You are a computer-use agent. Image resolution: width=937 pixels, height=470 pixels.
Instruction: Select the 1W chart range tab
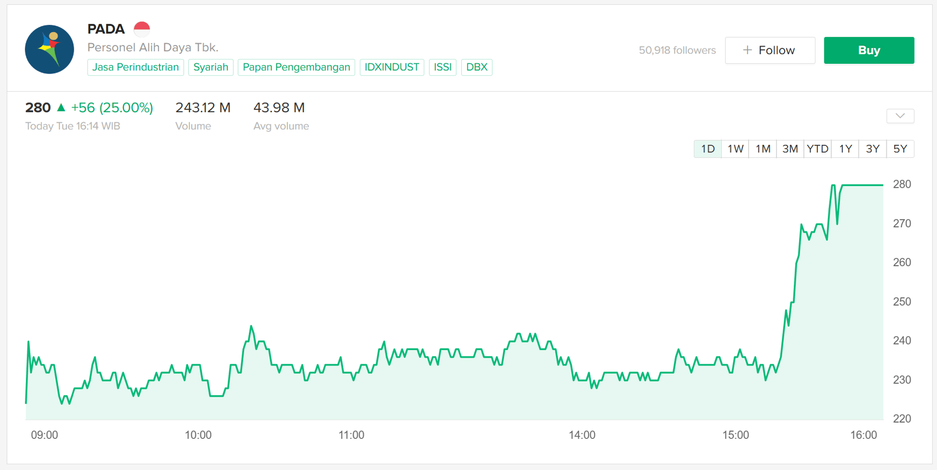[735, 149]
